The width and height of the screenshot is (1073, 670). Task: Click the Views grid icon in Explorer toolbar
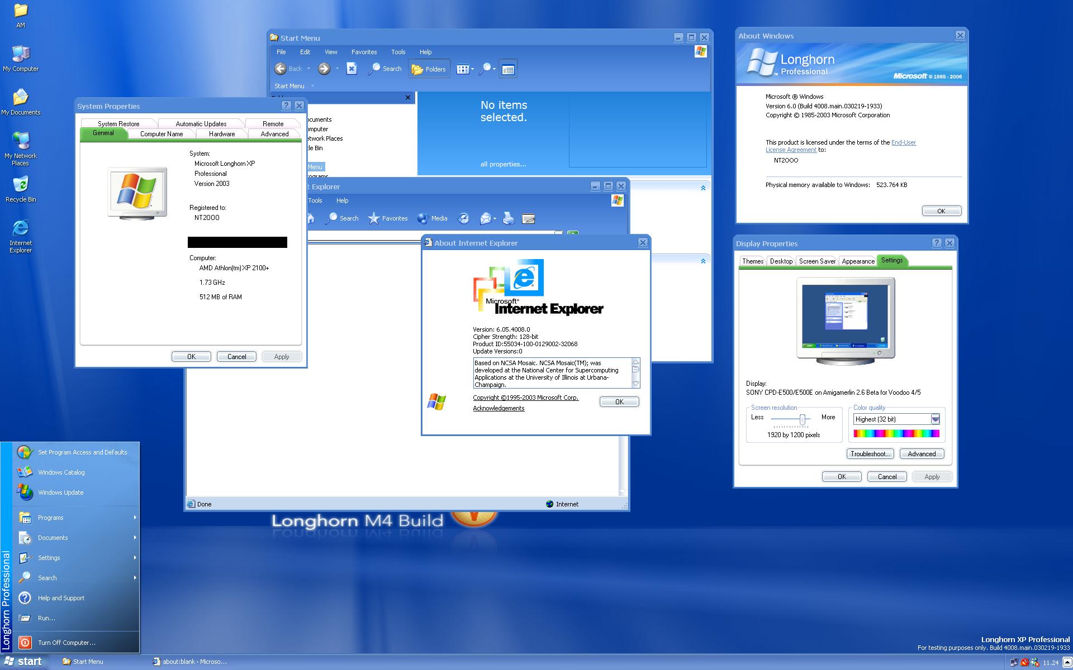click(x=462, y=69)
